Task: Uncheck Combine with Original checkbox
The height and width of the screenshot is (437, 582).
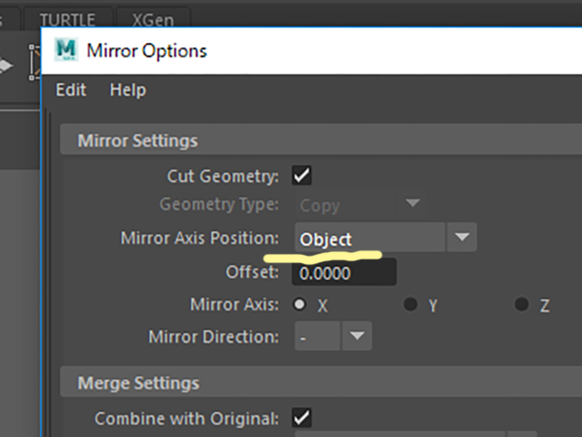Action: [302, 418]
